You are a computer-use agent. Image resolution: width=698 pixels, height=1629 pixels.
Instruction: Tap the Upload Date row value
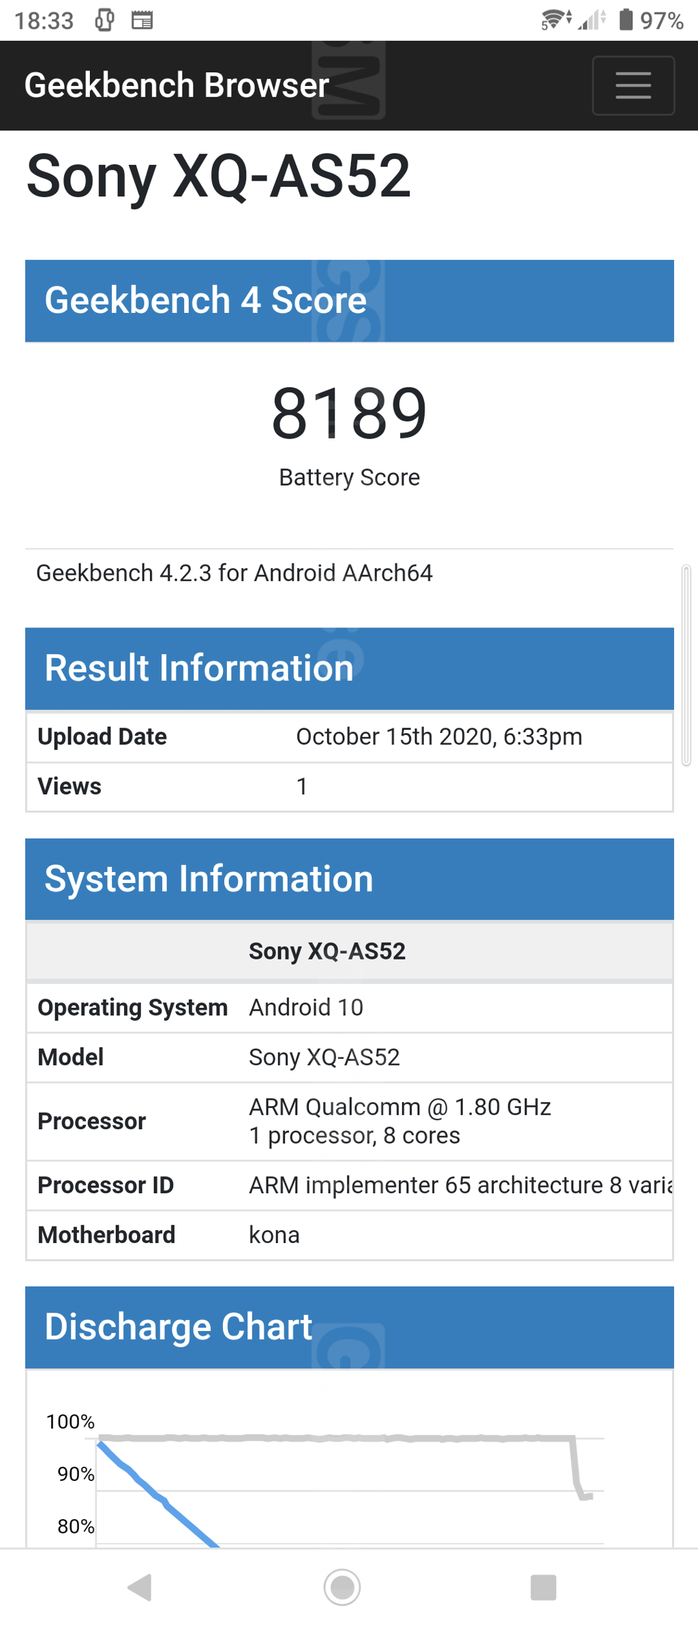tap(439, 736)
